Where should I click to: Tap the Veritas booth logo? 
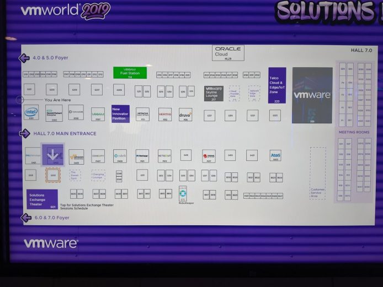(165, 115)
